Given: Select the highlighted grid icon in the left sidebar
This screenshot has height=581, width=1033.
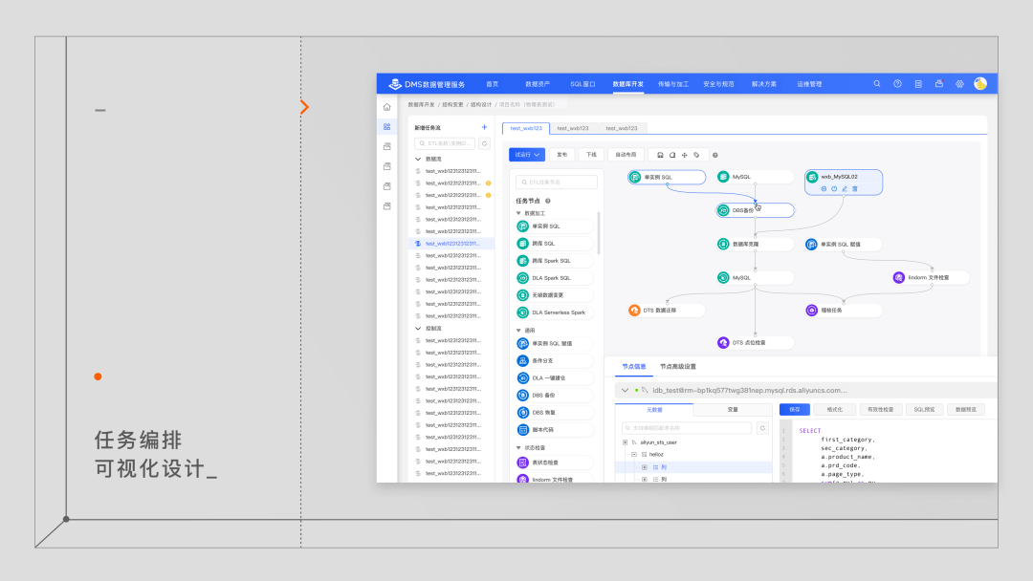Looking at the screenshot, I should [x=387, y=126].
